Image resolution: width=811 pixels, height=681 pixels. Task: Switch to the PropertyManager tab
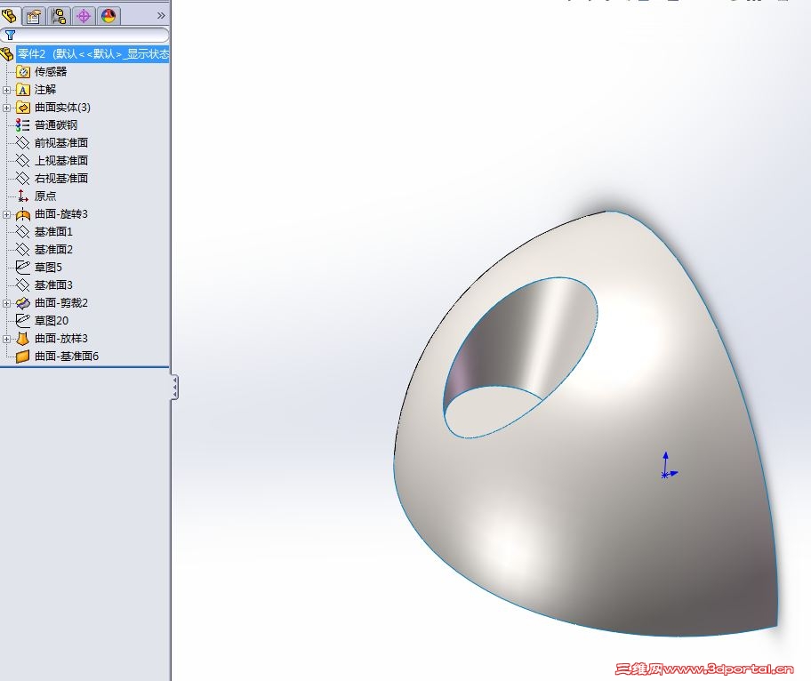[x=34, y=16]
